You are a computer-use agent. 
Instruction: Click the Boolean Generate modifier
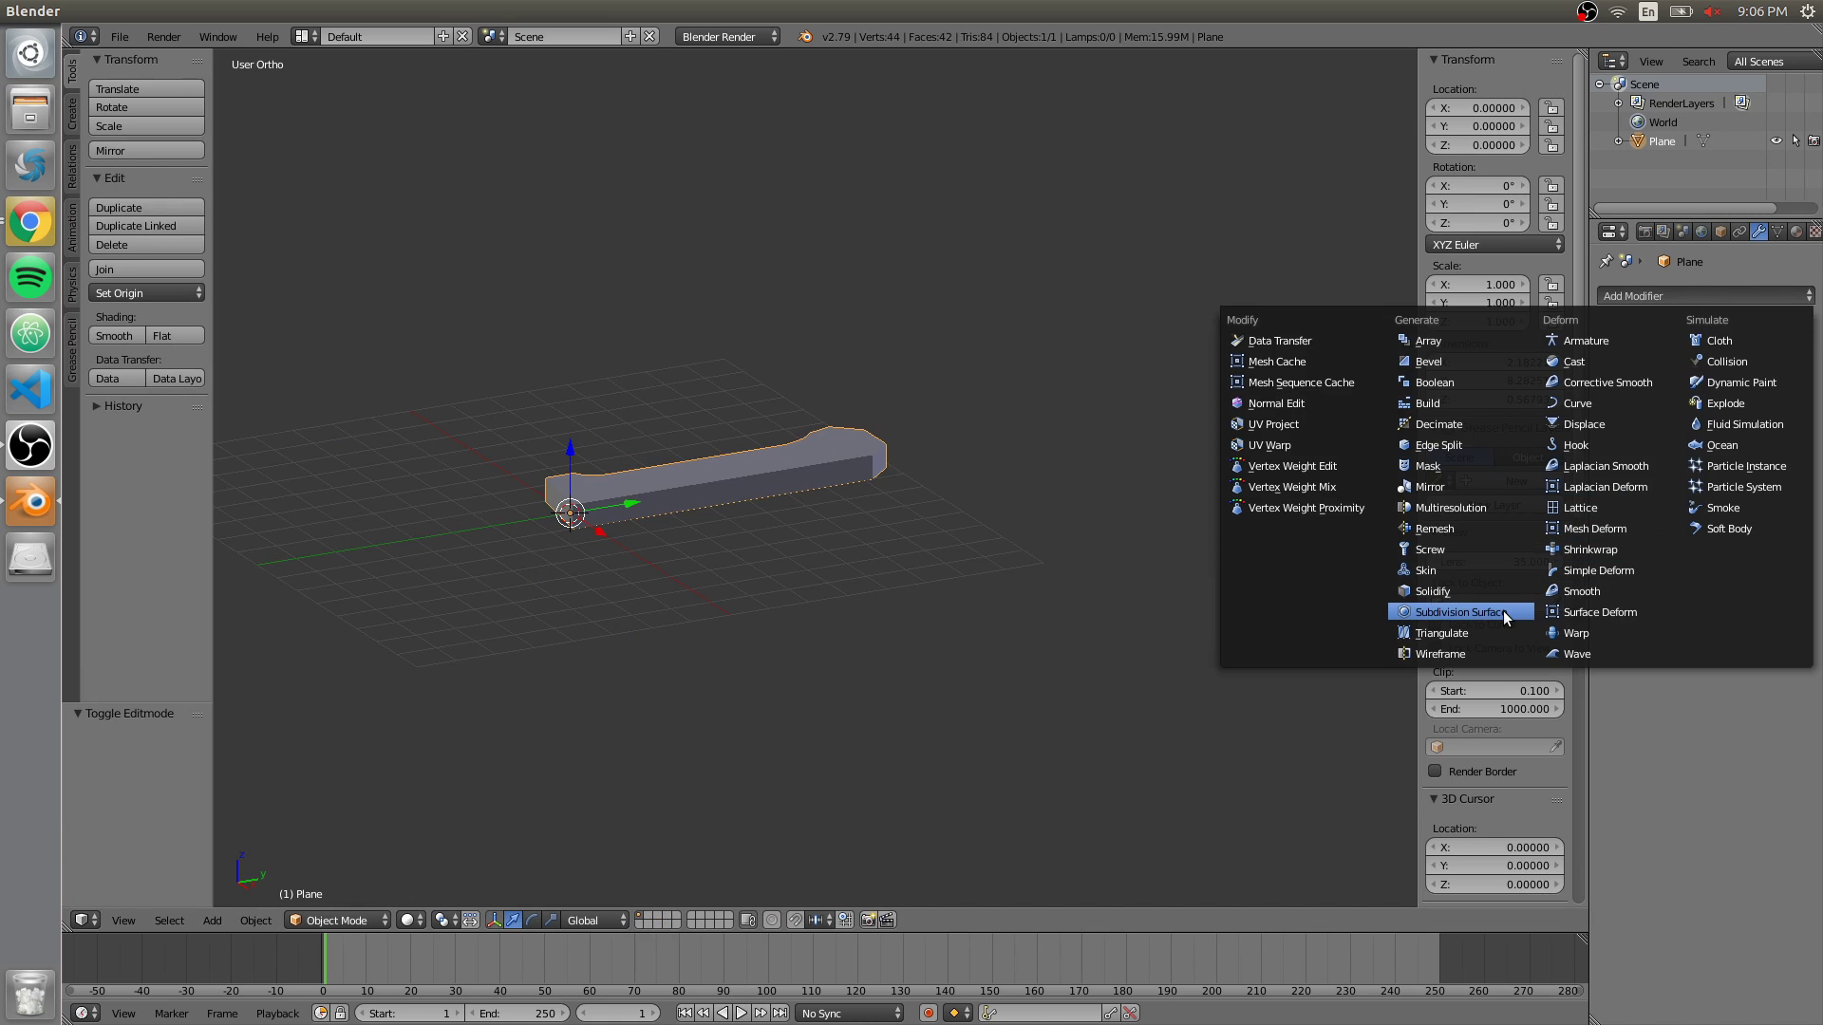point(1435,382)
